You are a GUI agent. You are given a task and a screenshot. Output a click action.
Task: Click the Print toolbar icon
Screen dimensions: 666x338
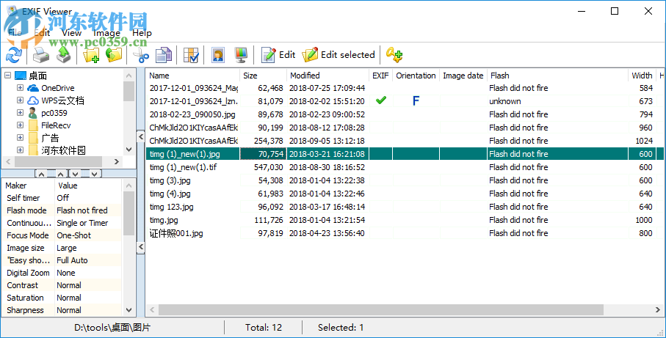[x=41, y=55]
